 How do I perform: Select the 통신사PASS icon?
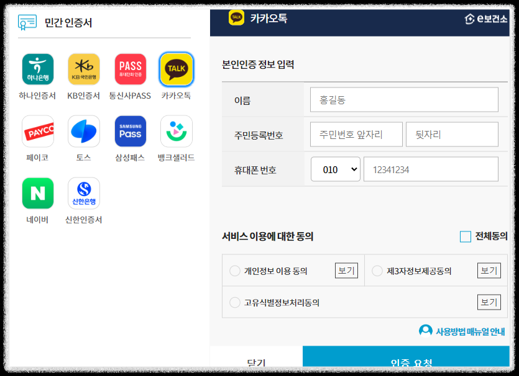131,69
